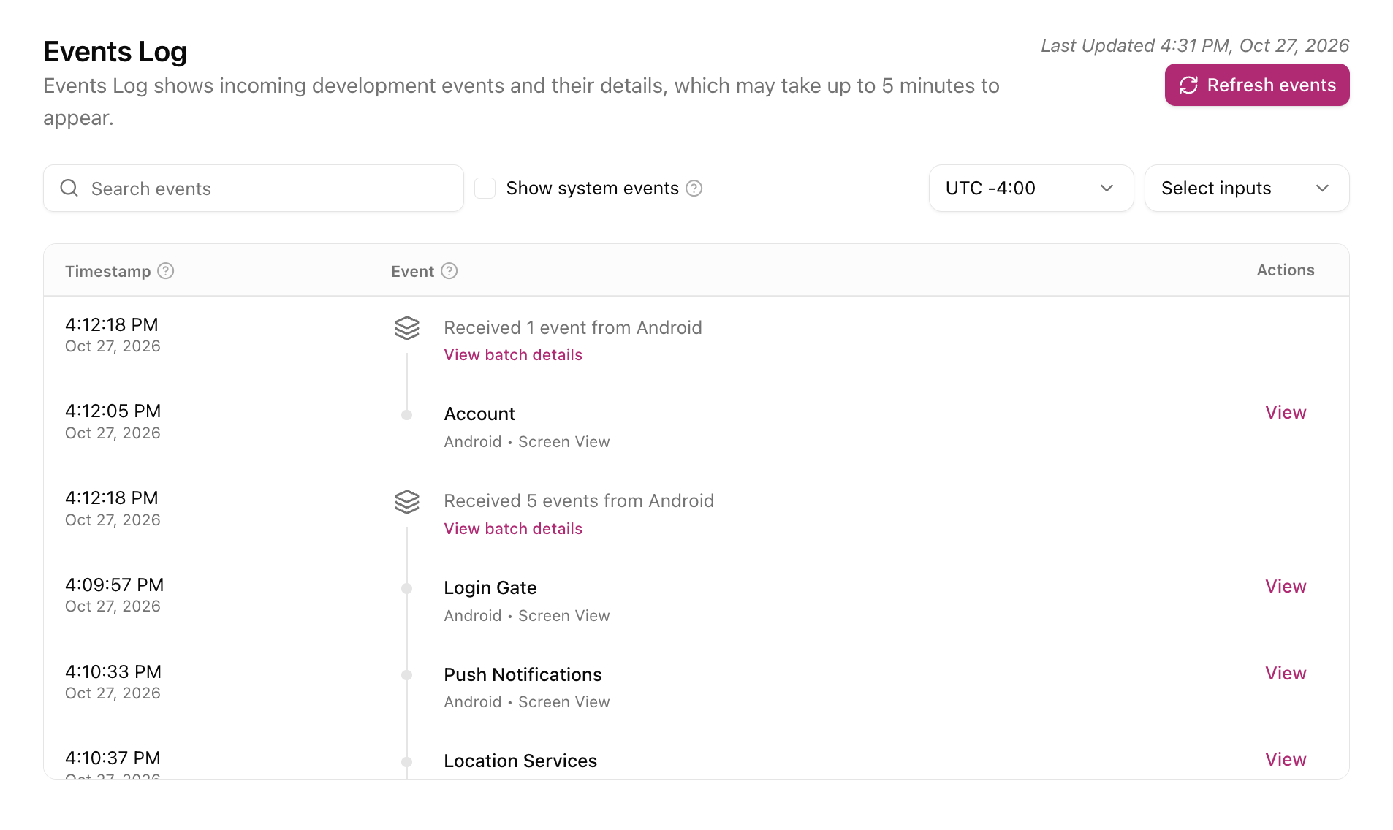The height and width of the screenshot is (830, 1393).
Task: Click the Refresh events button
Action: pyautogui.click(x=1257, y=85)
